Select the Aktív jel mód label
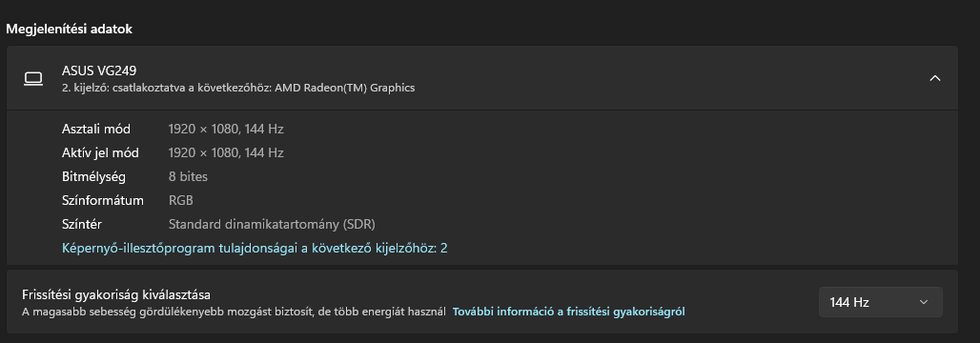The height and width of the screenshot is (343, 980). (x=100, y=153)
